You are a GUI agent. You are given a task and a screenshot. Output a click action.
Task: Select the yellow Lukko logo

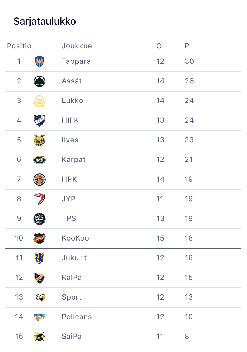pyautogui.click(x=39, y=101)
